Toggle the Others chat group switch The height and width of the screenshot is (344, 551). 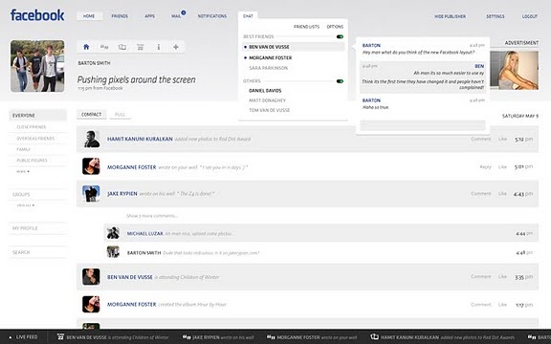click(x=340, y=81)
